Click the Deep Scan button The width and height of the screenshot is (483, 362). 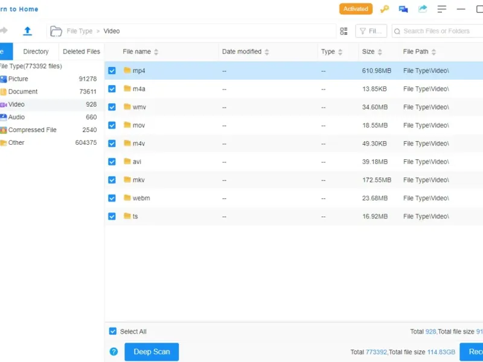[x=152, y=352]
